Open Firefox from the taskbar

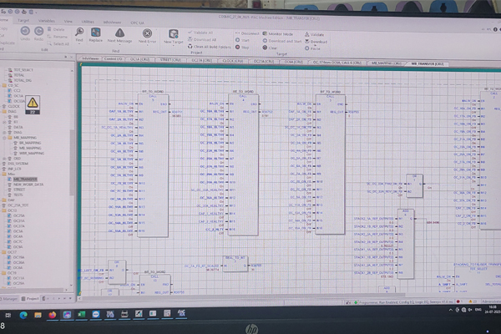pyautogui.click(x=53, y=315)
